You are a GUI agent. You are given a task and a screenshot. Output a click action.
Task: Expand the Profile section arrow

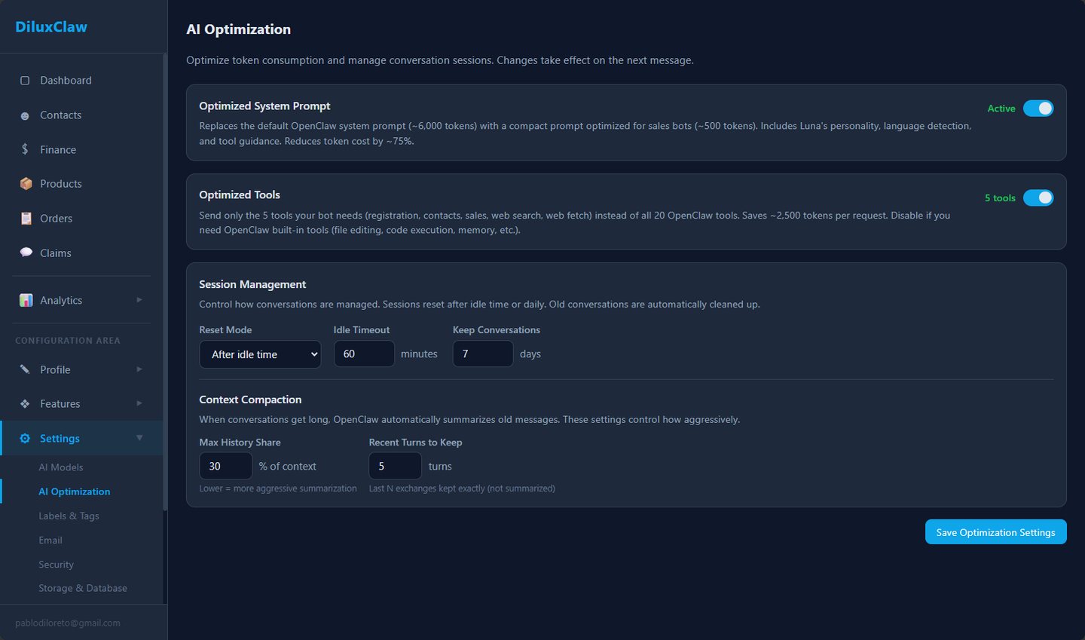pyautogui.click(x=139, y=369)
